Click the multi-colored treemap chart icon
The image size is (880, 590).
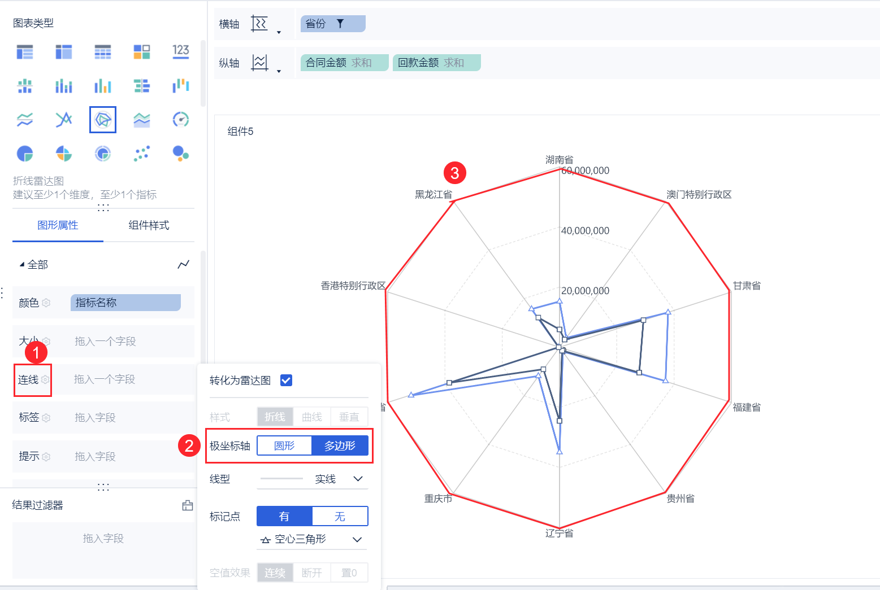(142, 52)
